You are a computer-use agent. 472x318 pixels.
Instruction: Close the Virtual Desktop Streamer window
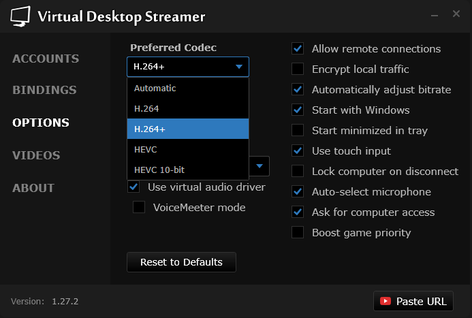tap(456, 14)
